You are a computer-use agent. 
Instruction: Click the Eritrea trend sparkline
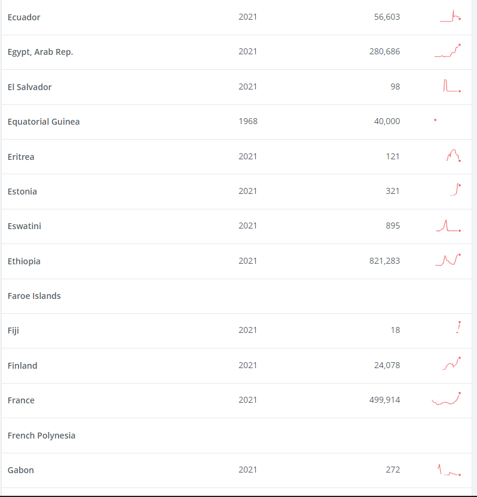click(x=453, y=156)
